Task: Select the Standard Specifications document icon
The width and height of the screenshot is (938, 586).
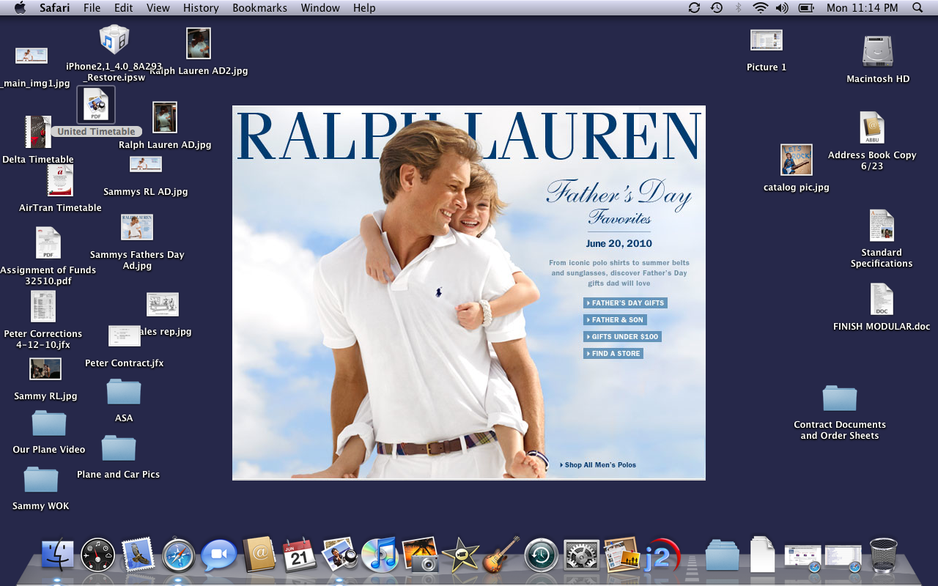Action: tap(882, 226)
